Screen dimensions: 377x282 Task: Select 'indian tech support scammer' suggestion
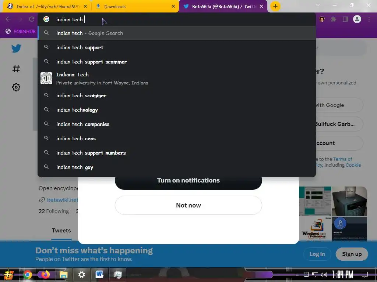176,62
